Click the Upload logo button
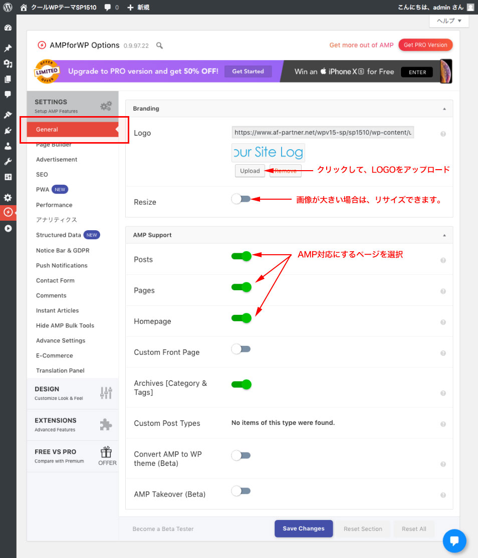 point(250,171)
